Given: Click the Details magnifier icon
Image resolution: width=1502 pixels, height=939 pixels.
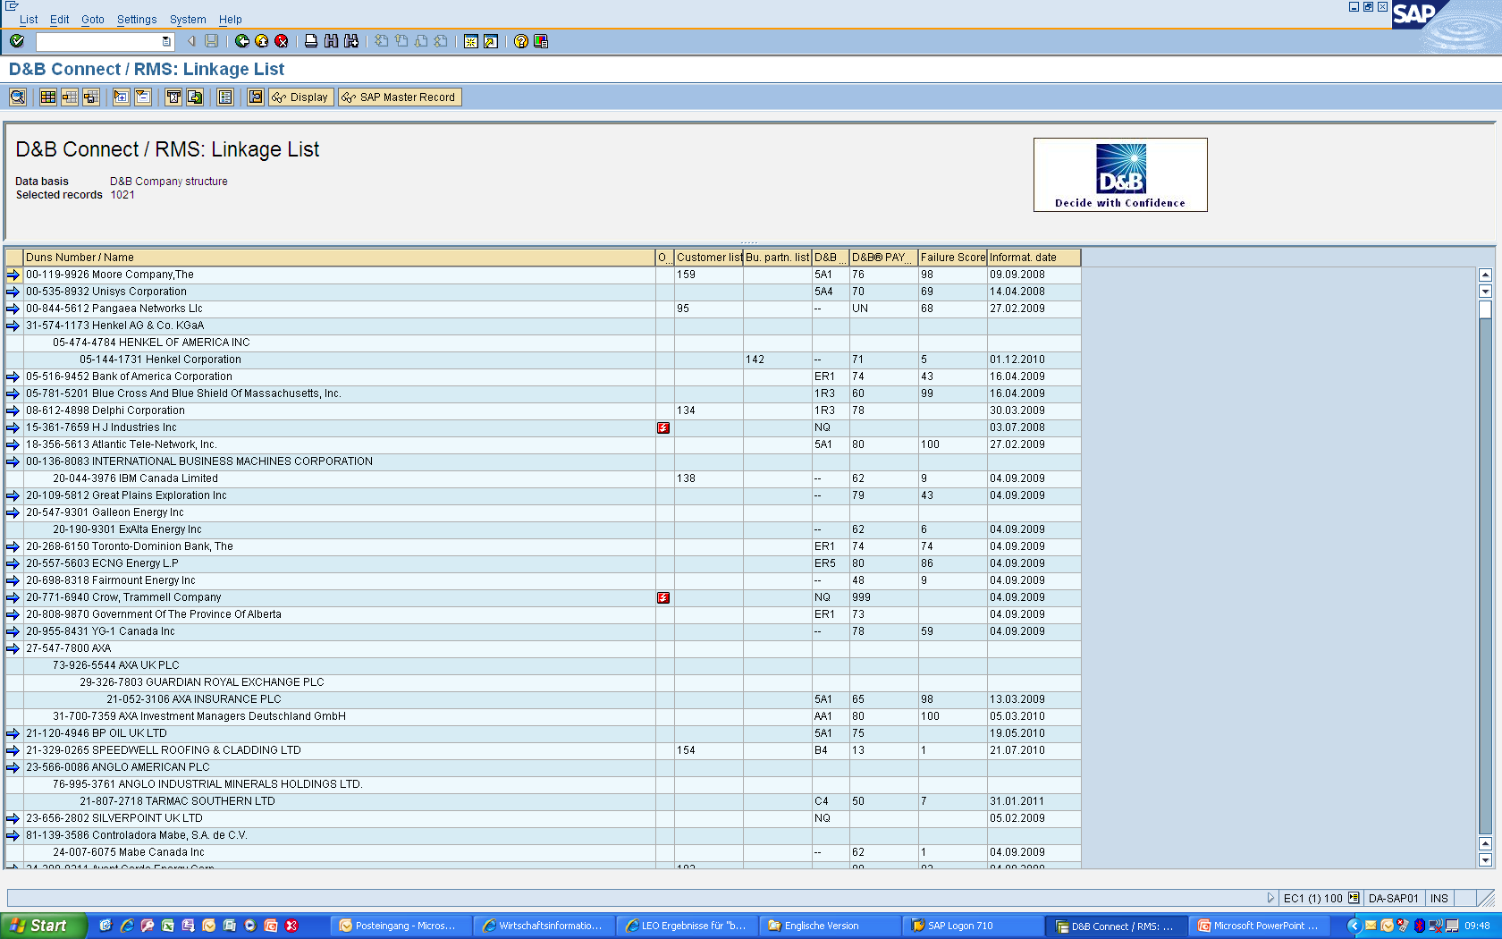Looking at the screenshot, I should (x=18, y=97).
